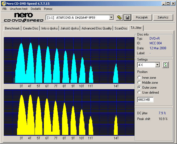177x144 pixels.
Task: Maximize the Nero CD-DVD Speed window
Action: tap(168, 4)
